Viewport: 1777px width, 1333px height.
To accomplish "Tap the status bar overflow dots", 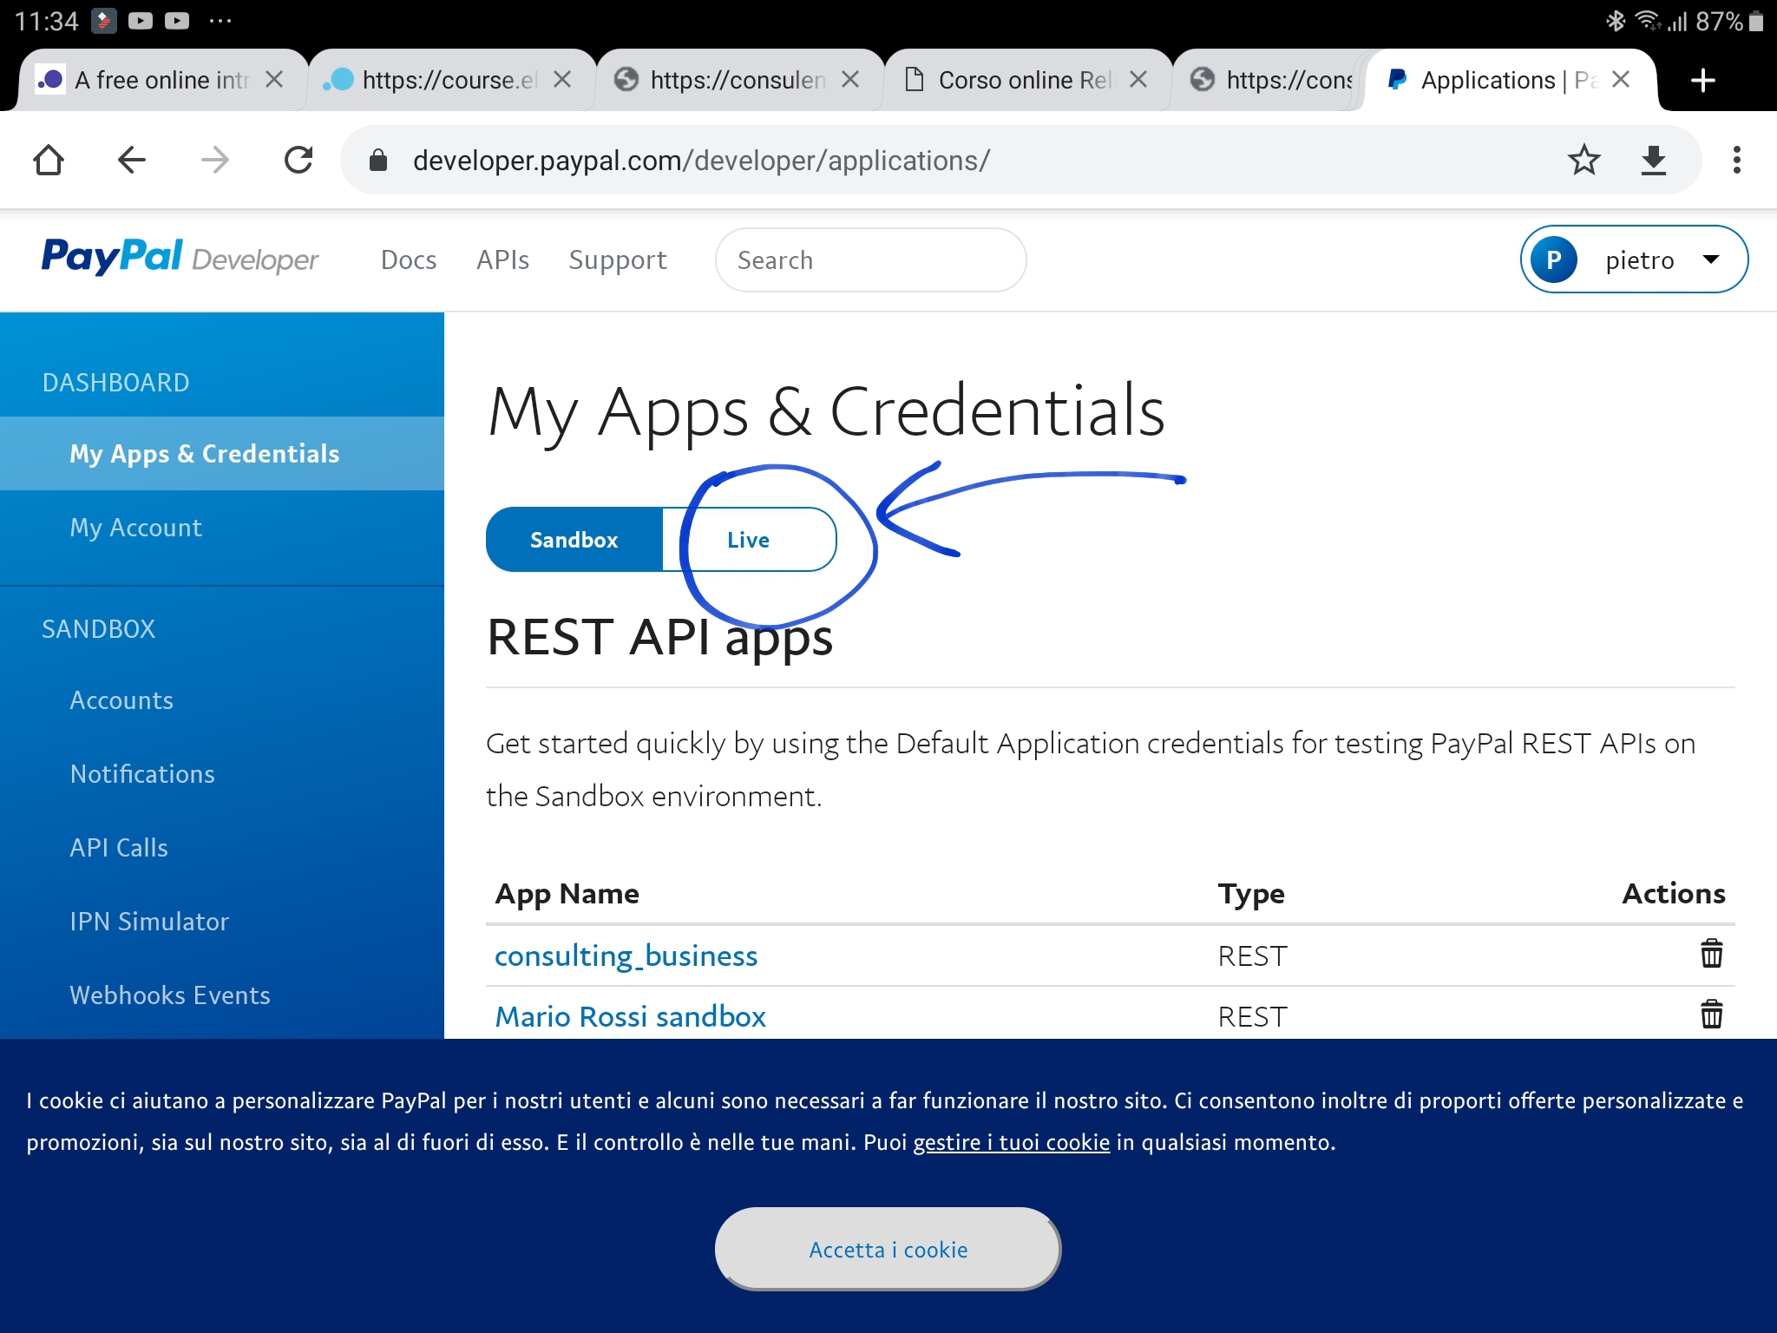I will click(x=220, y=21).
